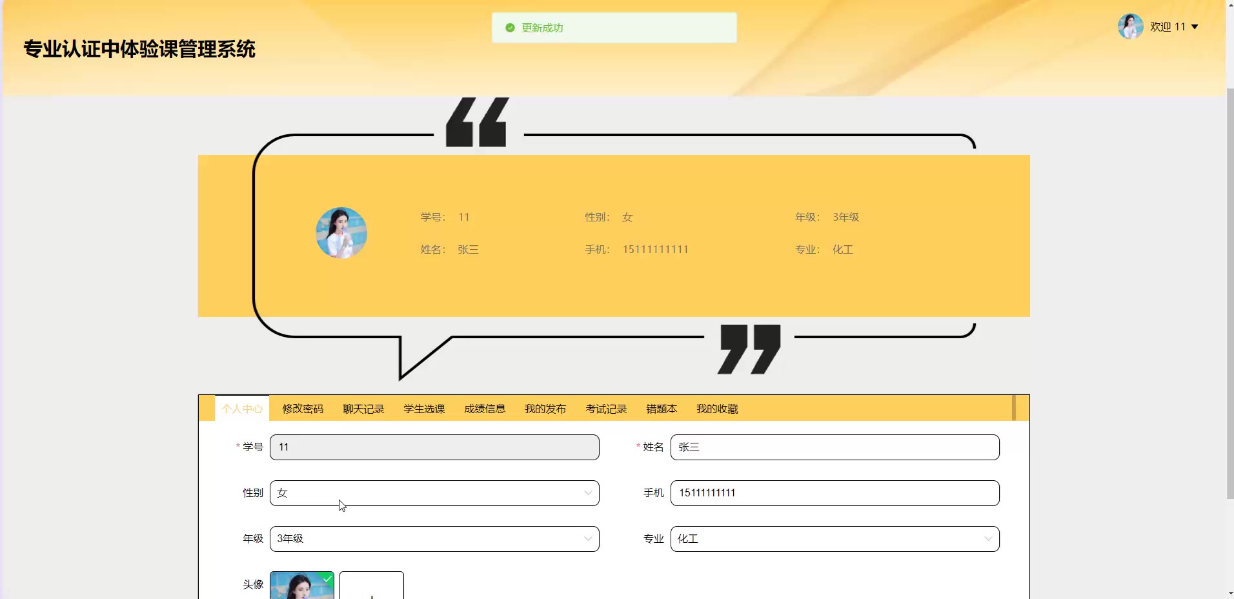Viewport: 1234px width, 599px height.
Task: Open the 我的发布 tab
Action: tap(545, 409)
